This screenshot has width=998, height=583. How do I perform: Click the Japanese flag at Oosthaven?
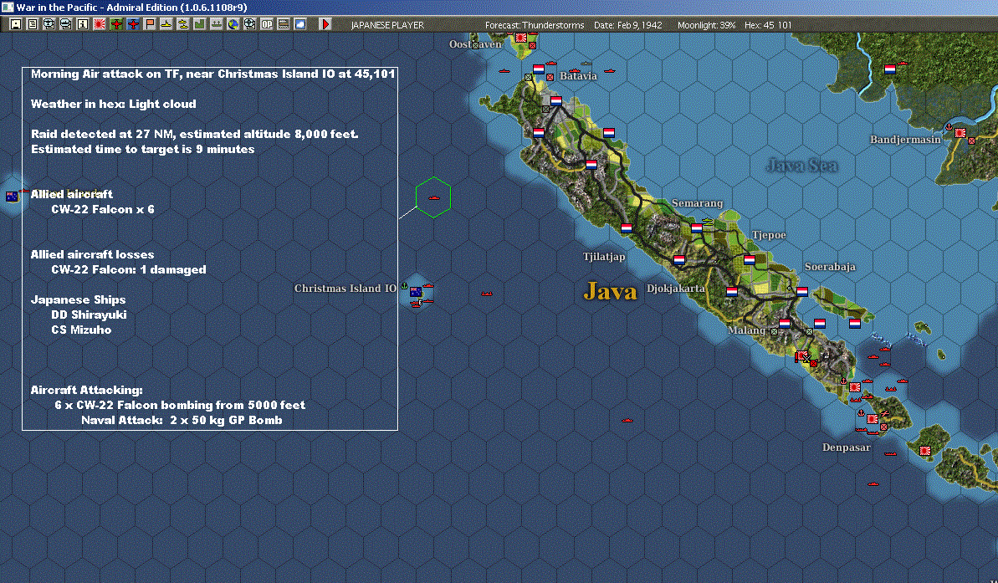point(521,38)
